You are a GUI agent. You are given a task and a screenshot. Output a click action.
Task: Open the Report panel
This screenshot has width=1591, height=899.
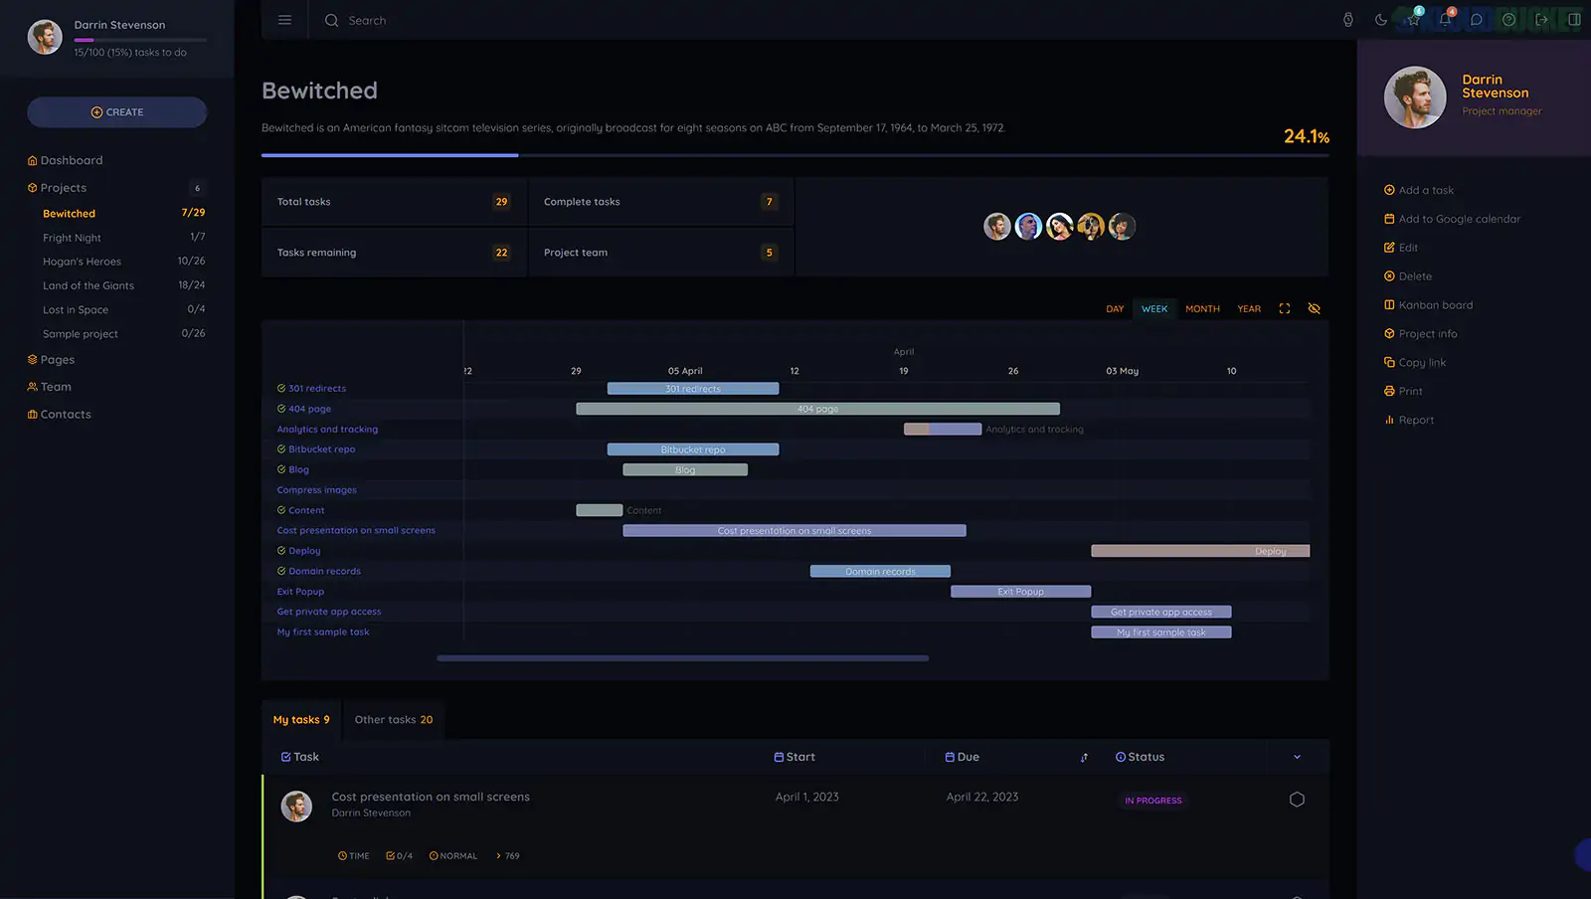click(x=1415, y=419)
